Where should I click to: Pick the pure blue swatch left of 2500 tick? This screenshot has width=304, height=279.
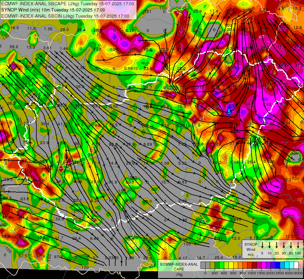[x=277, y=265]
